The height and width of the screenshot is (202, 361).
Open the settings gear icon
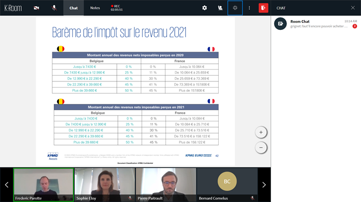204,8
